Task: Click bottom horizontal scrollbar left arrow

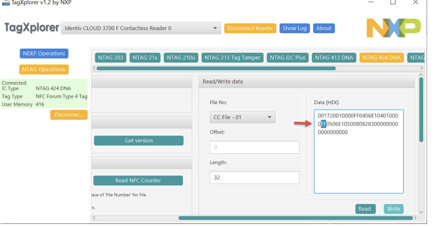Action: click(94, 218)
